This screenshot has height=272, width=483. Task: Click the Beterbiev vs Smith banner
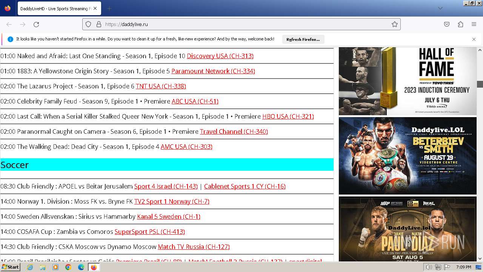click(x=408, y=156)
